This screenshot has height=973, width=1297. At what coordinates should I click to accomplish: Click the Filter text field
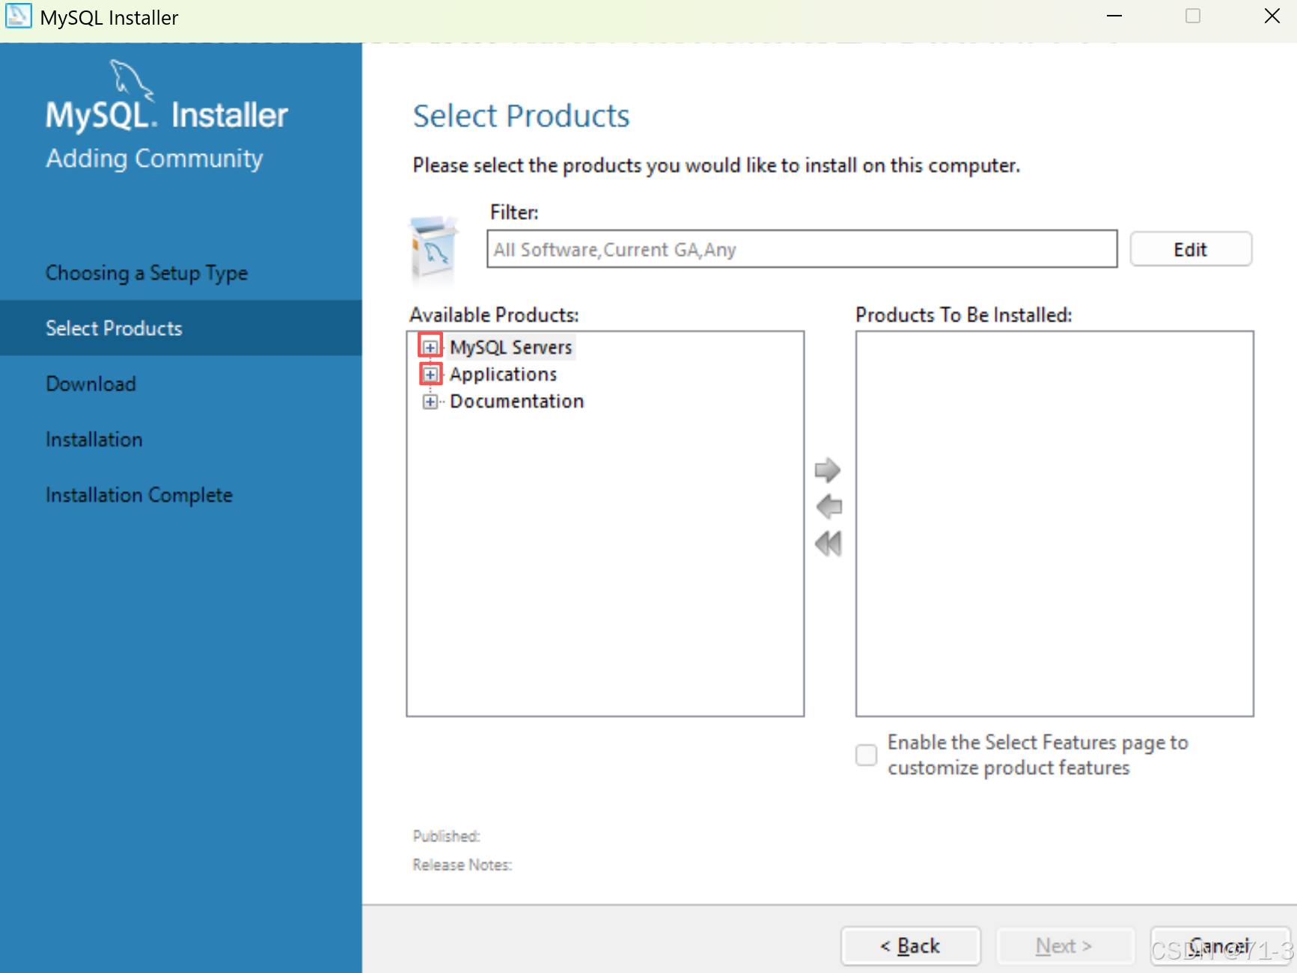click(x=802, y=249)
